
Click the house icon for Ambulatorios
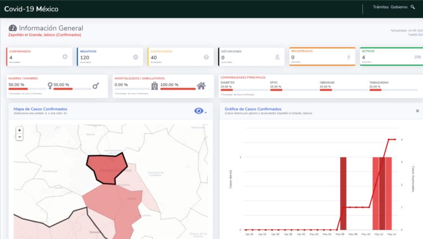(201, 85)
